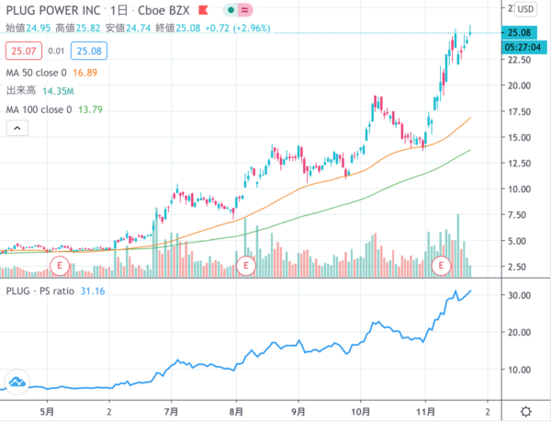Click the 5月 label on the time axis

point(47,412)
